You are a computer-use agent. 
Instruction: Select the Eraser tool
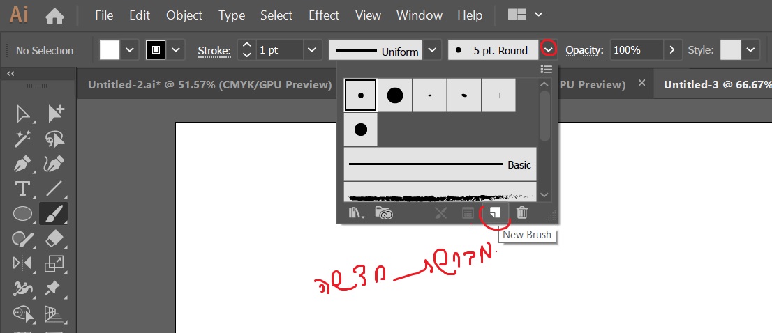click(54, 239)
